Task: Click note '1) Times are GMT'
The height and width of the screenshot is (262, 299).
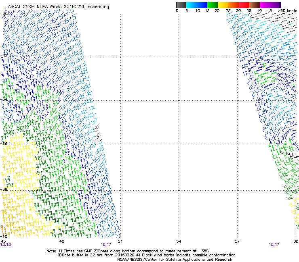Action: tap(76, 251)
